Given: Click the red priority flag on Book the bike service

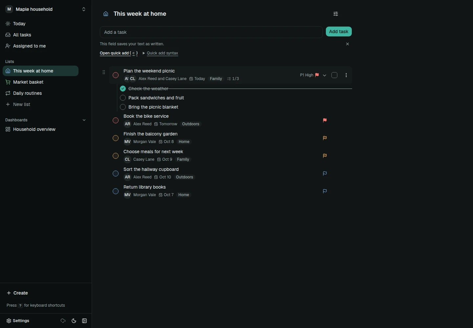Looking at the screenshot, I should pyautogui.click(x=325, y=120).
